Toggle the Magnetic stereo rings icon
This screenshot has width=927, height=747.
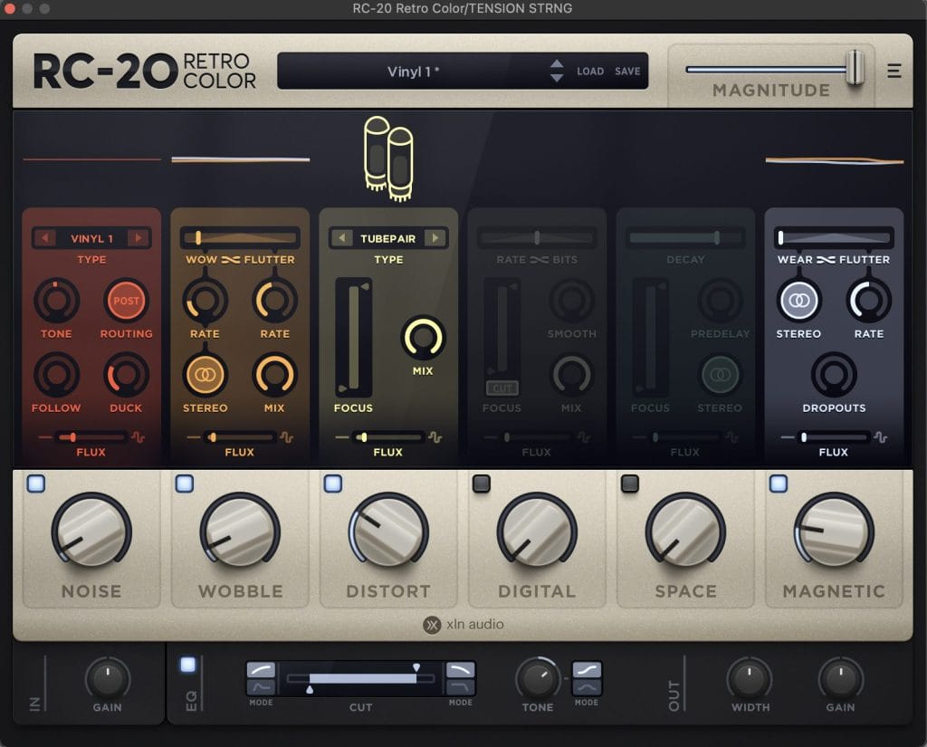point(798,300)
